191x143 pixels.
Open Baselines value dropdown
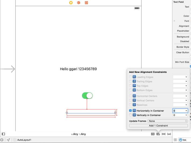[186, 105]
